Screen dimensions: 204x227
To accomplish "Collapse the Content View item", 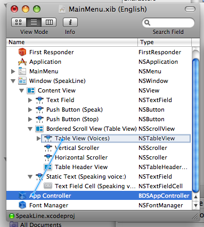I will click(x=21, y=91).
